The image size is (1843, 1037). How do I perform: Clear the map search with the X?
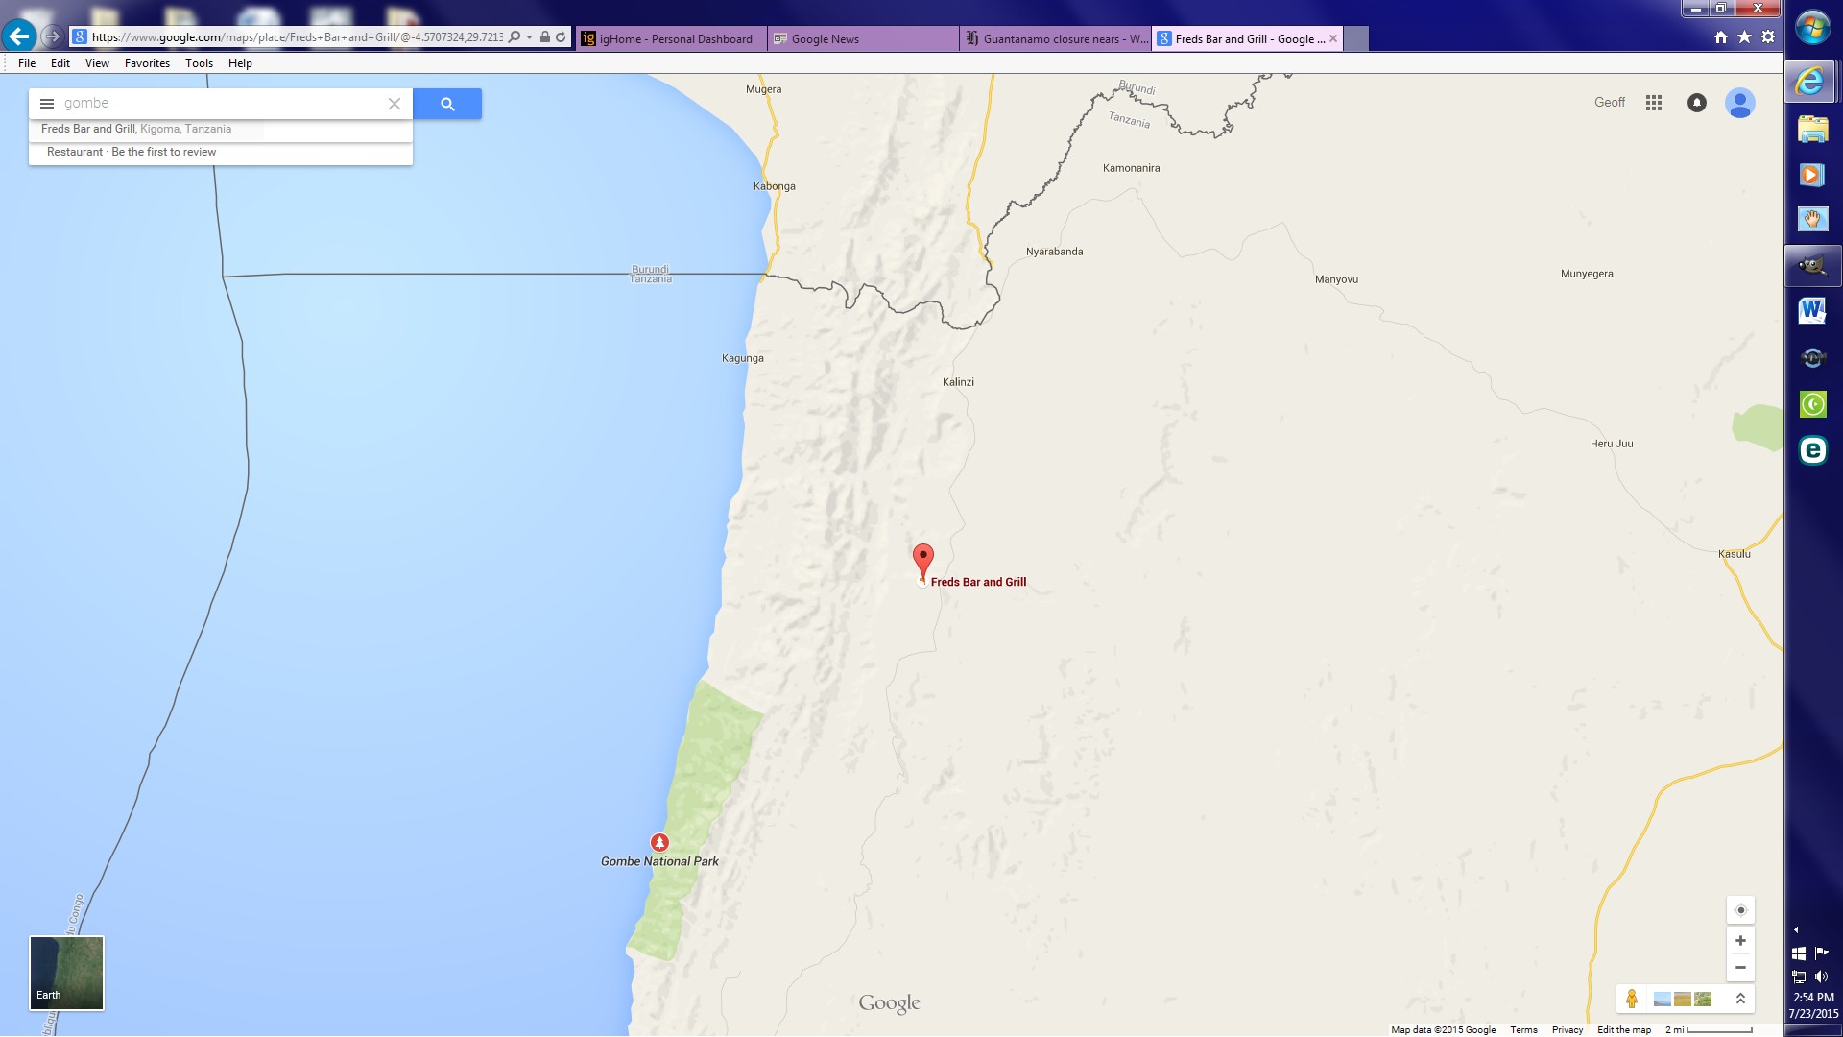point(394,104)
